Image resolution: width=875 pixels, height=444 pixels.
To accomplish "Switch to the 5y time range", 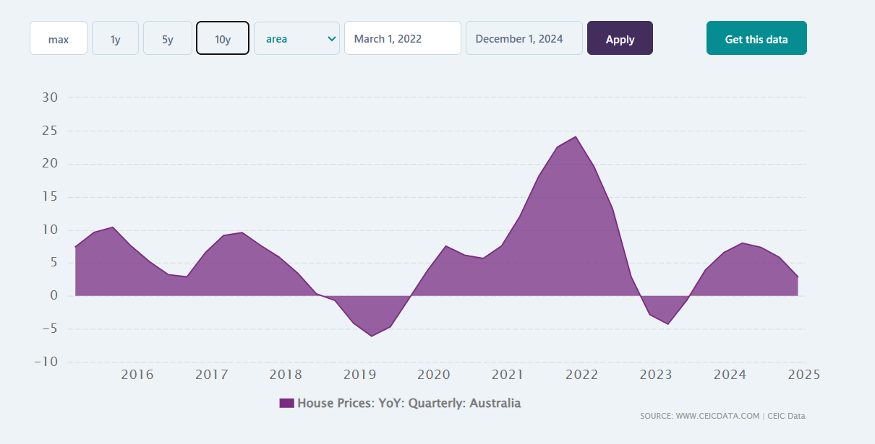I will coord(168,39).
